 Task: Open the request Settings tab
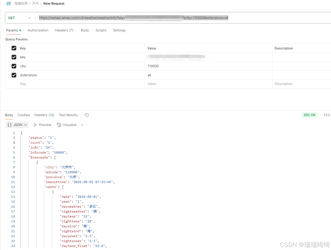coord(119,30)
